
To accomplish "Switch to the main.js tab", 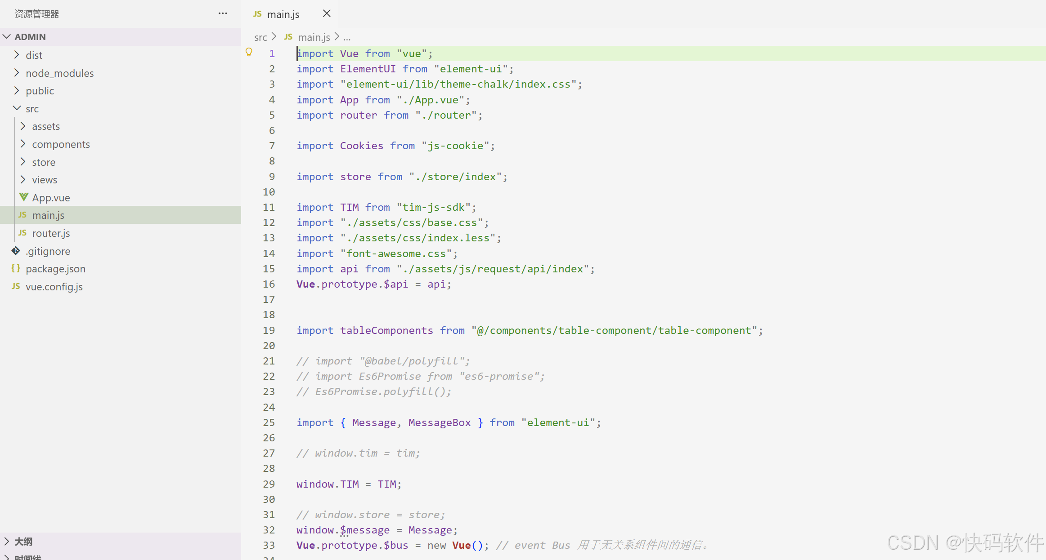I will click(283, 14).
